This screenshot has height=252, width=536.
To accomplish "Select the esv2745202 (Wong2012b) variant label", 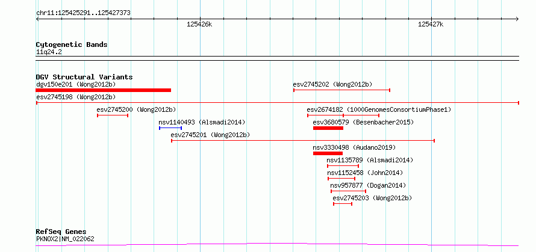I will coord(332,84).
